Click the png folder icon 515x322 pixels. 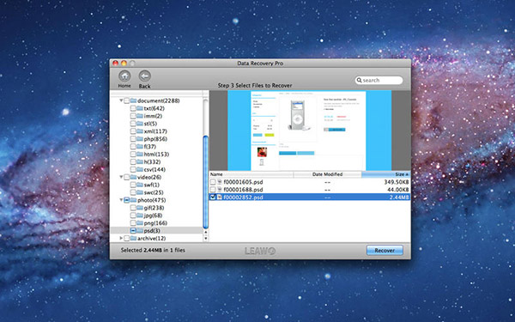click(x=140, y=223)
